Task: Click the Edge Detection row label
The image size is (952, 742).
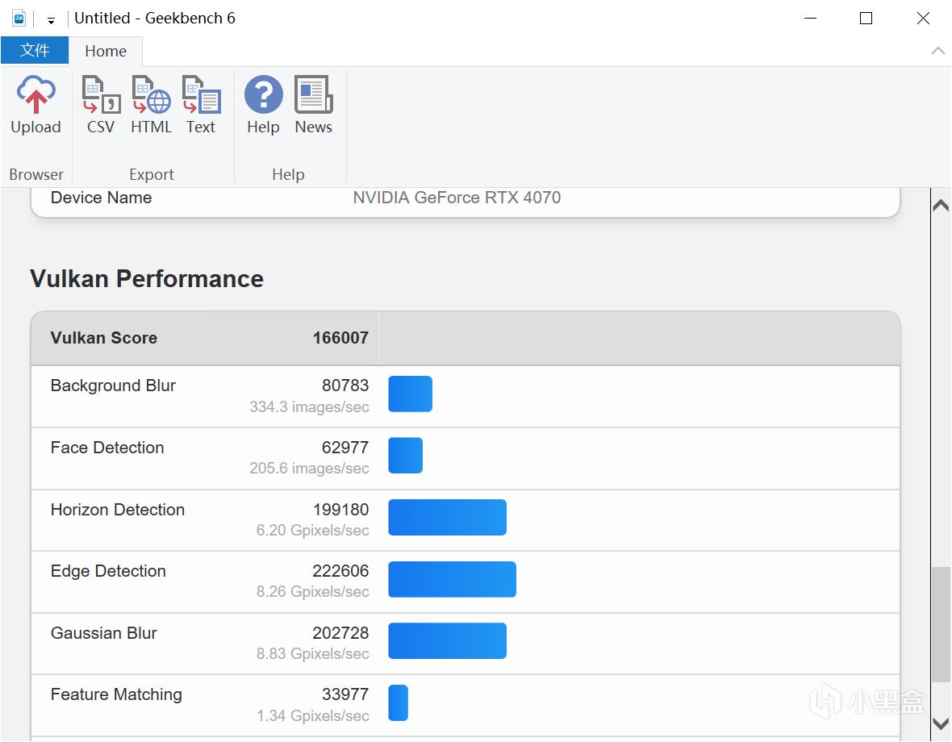Action: tap(108, 571)
